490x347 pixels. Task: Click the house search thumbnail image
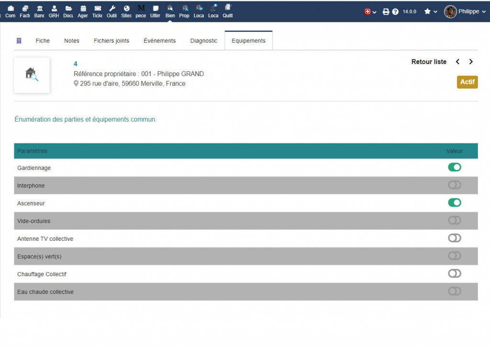click(x=32, y=75)
